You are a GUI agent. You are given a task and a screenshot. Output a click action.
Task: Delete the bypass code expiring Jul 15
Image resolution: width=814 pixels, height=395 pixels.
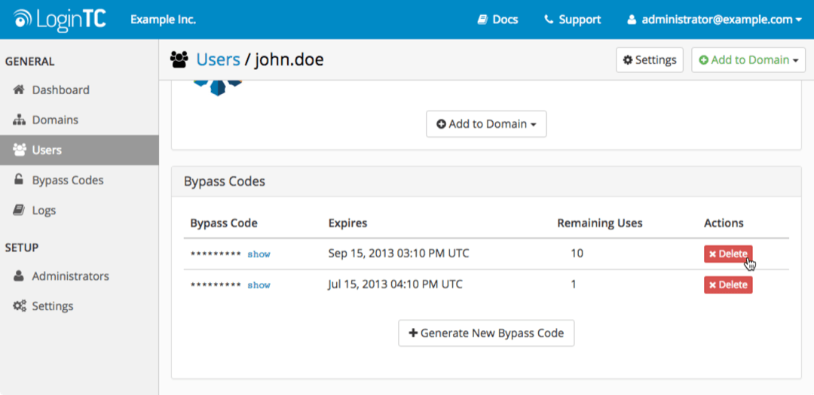pyautogui.click(x=728, y=284)
